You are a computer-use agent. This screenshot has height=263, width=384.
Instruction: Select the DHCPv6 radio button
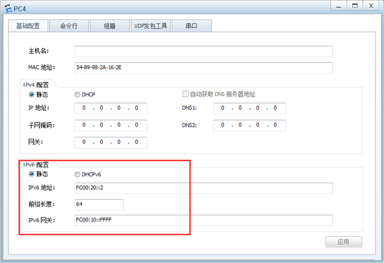(x=77, y=174)
